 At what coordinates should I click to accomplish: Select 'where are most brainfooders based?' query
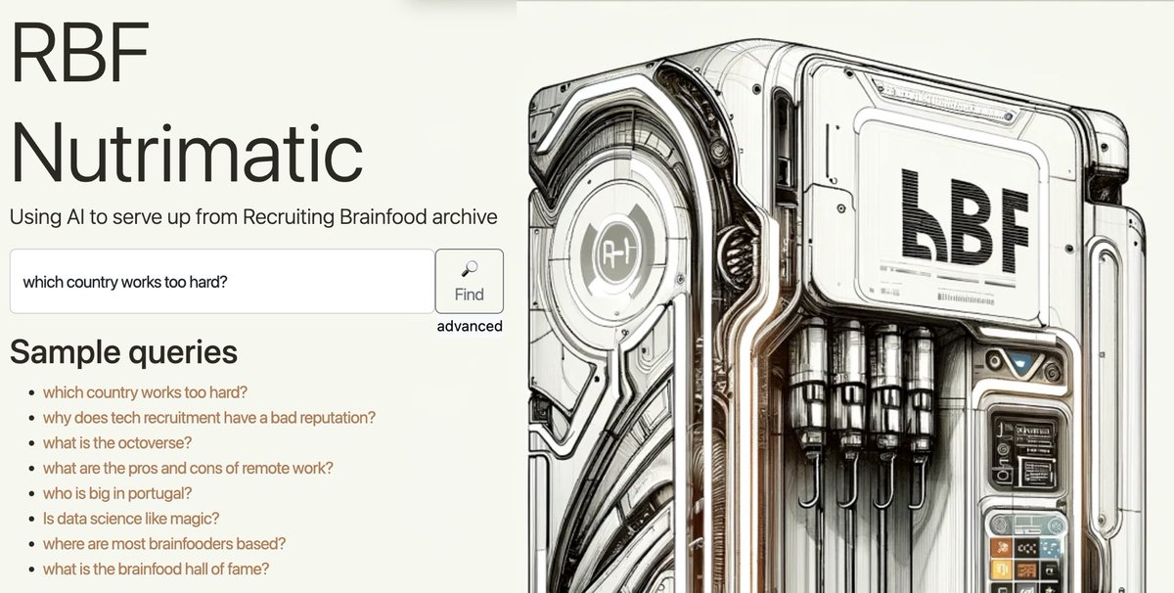click(x=164, y=543)
